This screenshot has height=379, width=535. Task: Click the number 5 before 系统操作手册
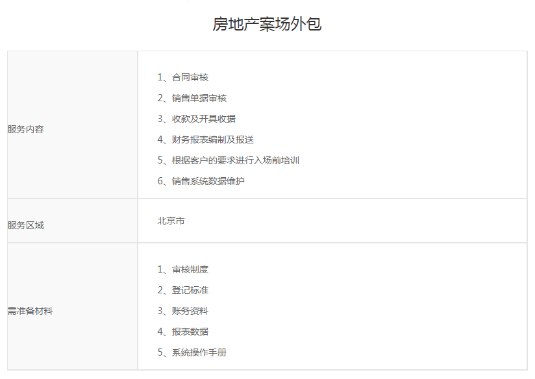160,352
